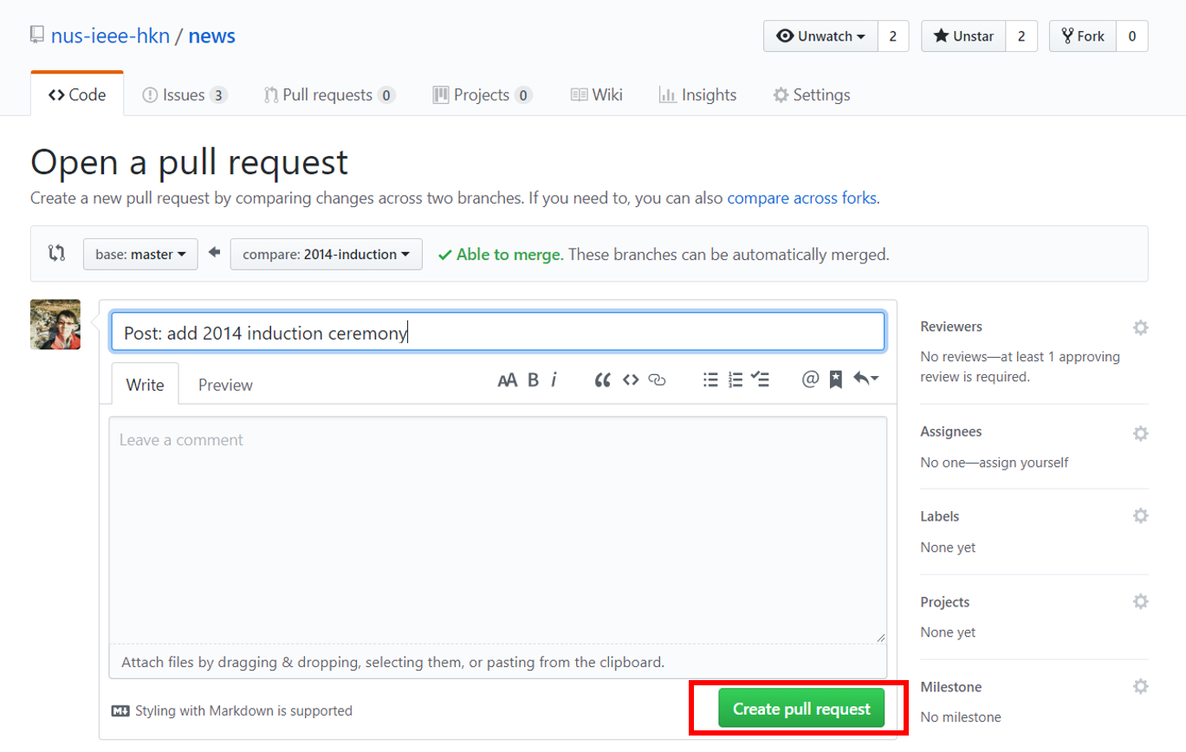This screenshot has height=752, width=1186.
Task: Click the text size header formatting icon
Action: click(507, 379)
